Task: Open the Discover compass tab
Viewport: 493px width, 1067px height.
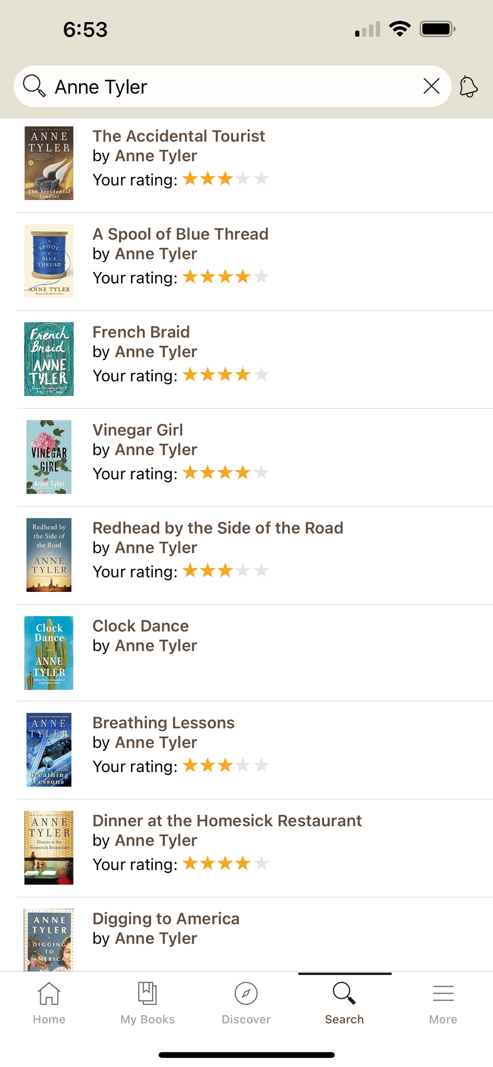Action: pos(246,1003)
